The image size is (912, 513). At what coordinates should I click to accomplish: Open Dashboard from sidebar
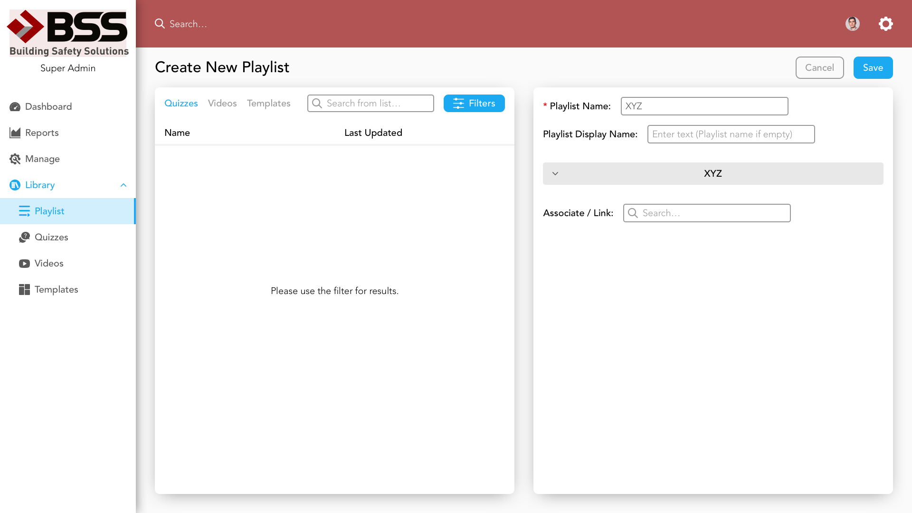point(48,106)
